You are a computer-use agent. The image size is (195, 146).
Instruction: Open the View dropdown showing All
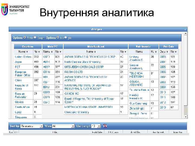coord(63,126)
